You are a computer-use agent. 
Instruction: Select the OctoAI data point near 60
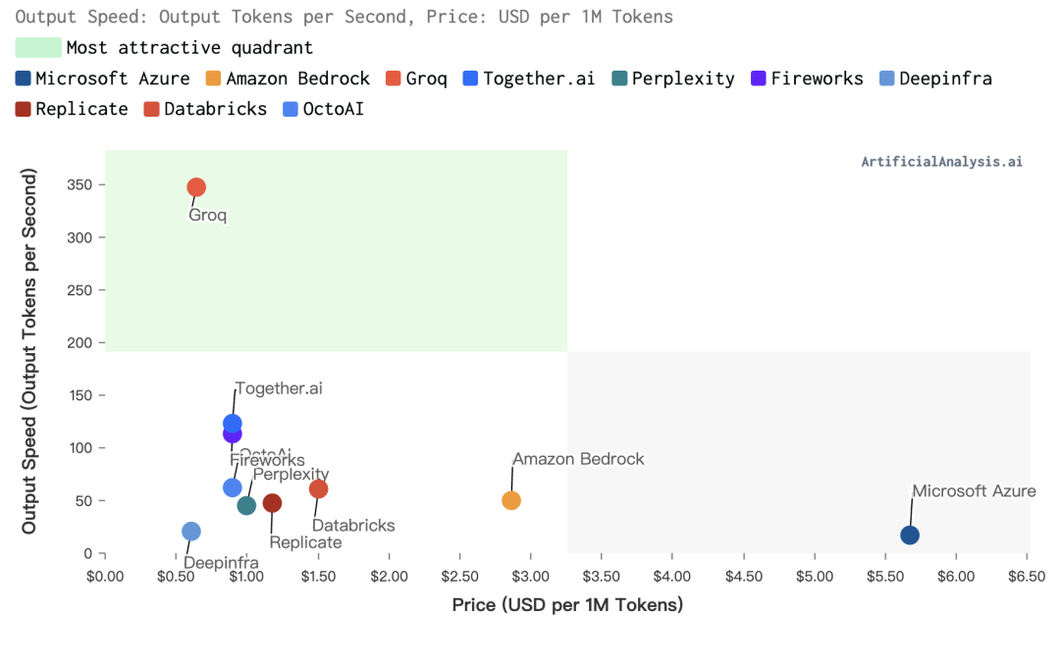[232, 487]
